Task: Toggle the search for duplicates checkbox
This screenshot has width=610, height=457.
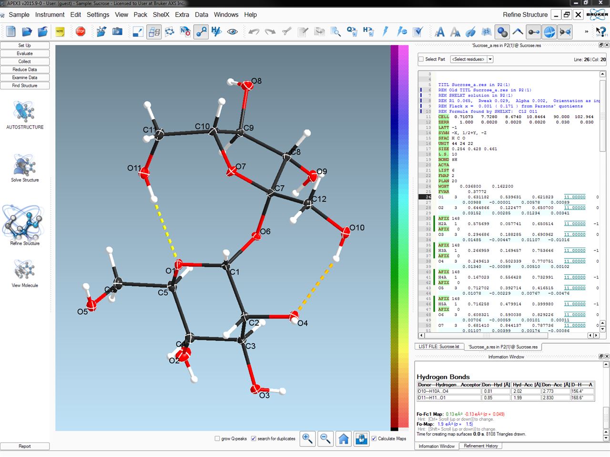Action: pos(254,438)
